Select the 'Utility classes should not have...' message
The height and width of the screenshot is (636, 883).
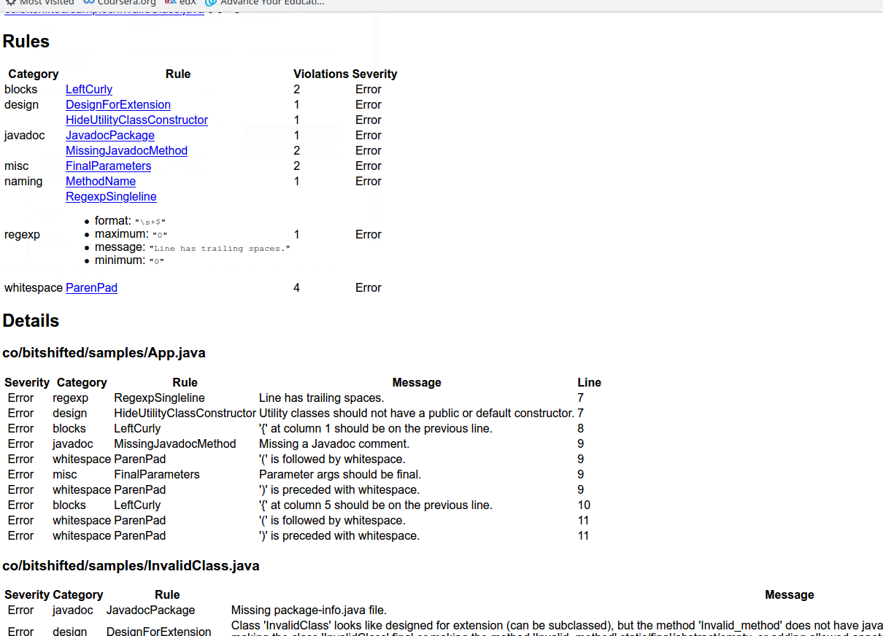[417, 413]
